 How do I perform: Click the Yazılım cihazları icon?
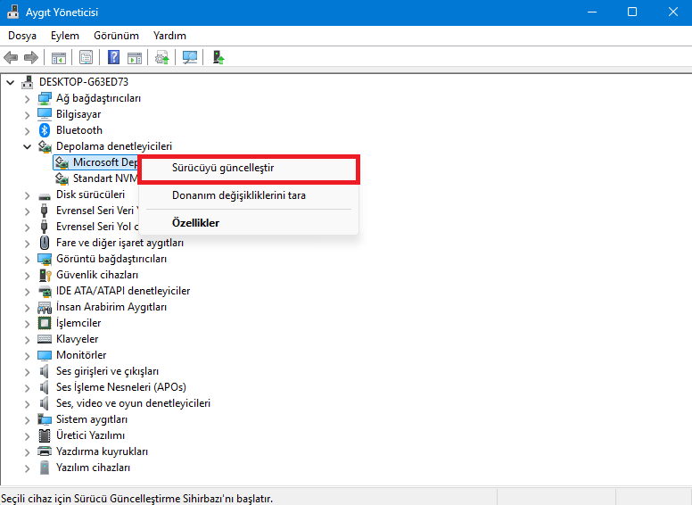(x=44, y=468)
